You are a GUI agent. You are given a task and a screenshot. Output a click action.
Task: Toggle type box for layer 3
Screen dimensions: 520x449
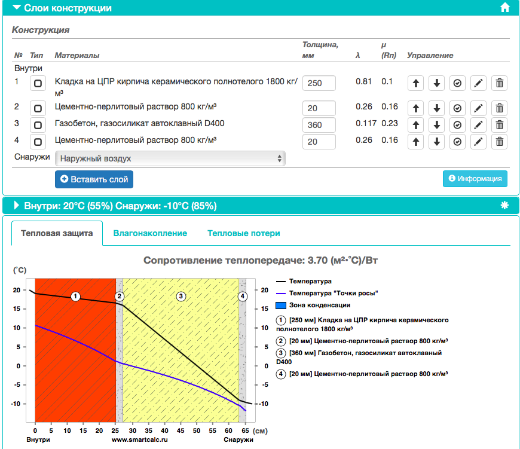(38, 125)
